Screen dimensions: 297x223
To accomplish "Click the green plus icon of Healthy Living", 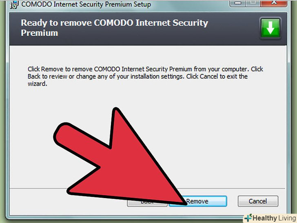I will point(248,218).
